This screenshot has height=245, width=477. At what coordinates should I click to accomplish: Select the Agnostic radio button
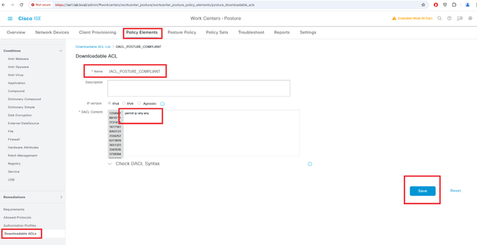[139, 104]
